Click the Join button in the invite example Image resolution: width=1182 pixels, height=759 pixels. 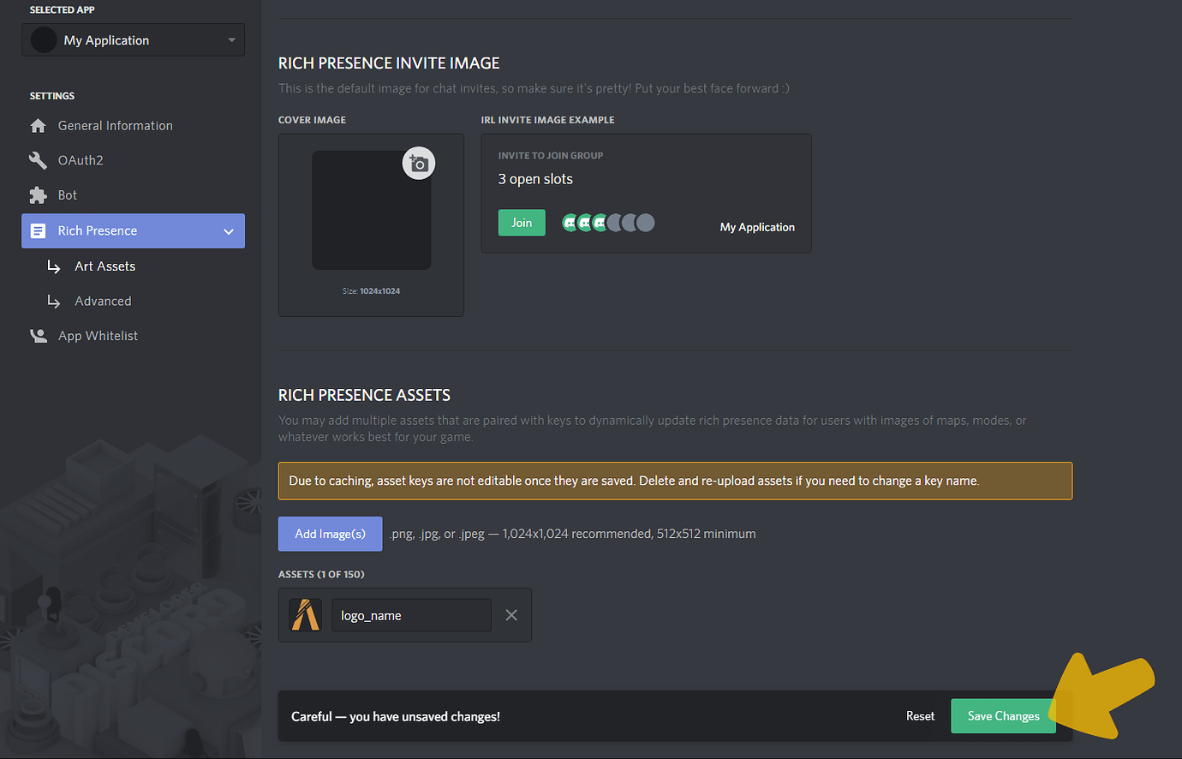pos(522,222)
